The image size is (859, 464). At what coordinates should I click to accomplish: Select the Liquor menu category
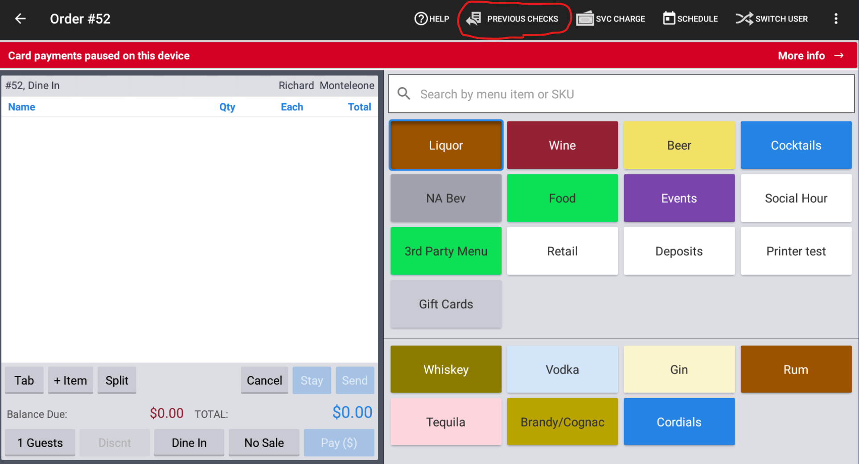coord(446,145)
